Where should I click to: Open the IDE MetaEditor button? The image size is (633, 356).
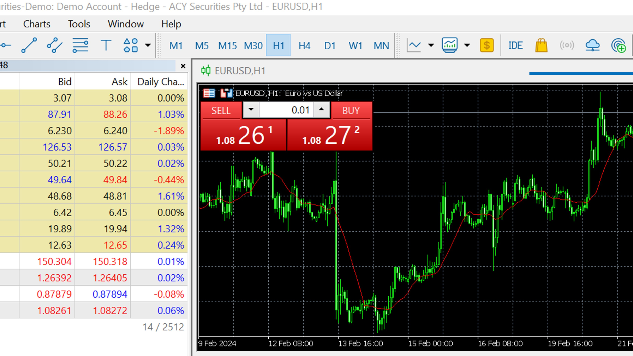point(515,45)
